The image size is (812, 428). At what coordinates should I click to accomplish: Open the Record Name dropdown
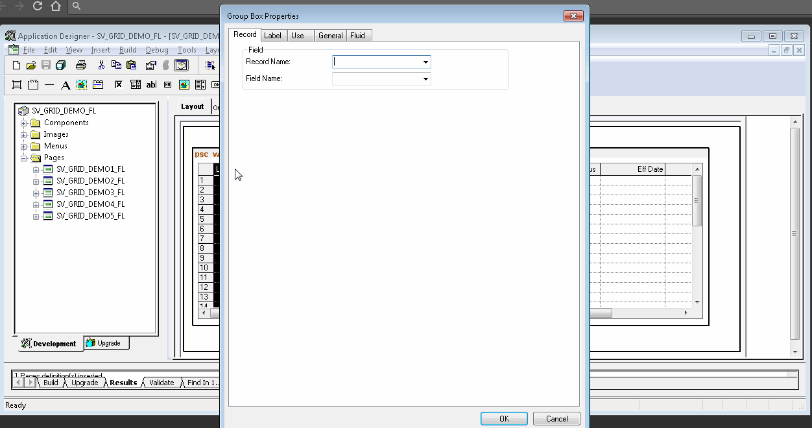[425, 62]
